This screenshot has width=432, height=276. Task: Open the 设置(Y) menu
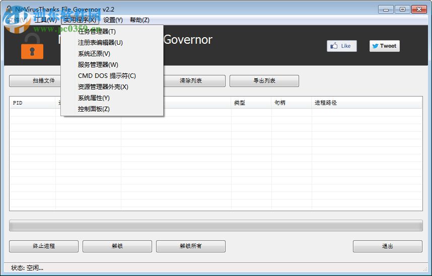(x=113, y=20)
